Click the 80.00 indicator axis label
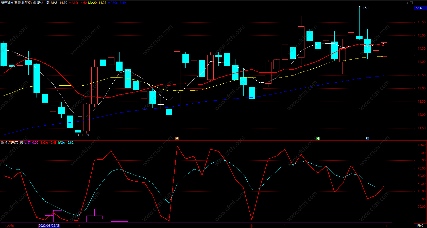The height and width of the screenshot is (228, 427). click(x=422, y=160)
